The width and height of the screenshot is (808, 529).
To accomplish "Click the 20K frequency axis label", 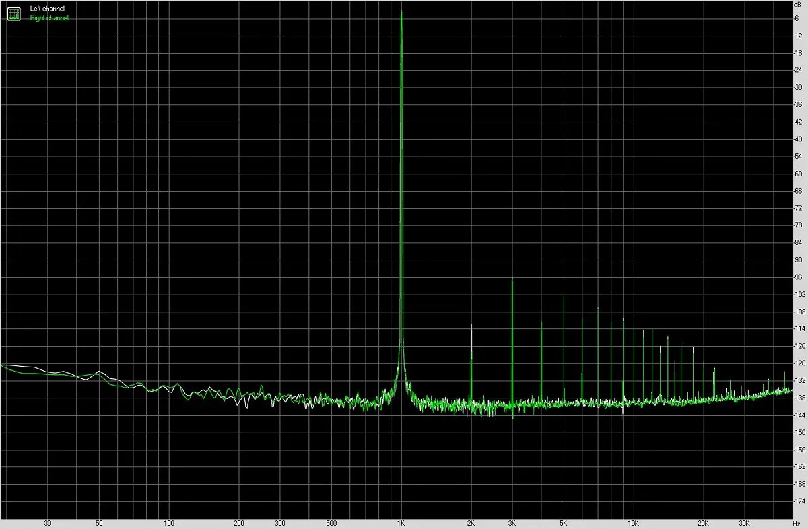I will 703,522.
